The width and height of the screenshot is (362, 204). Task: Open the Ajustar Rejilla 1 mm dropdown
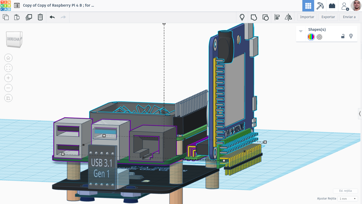coord(348,199)
